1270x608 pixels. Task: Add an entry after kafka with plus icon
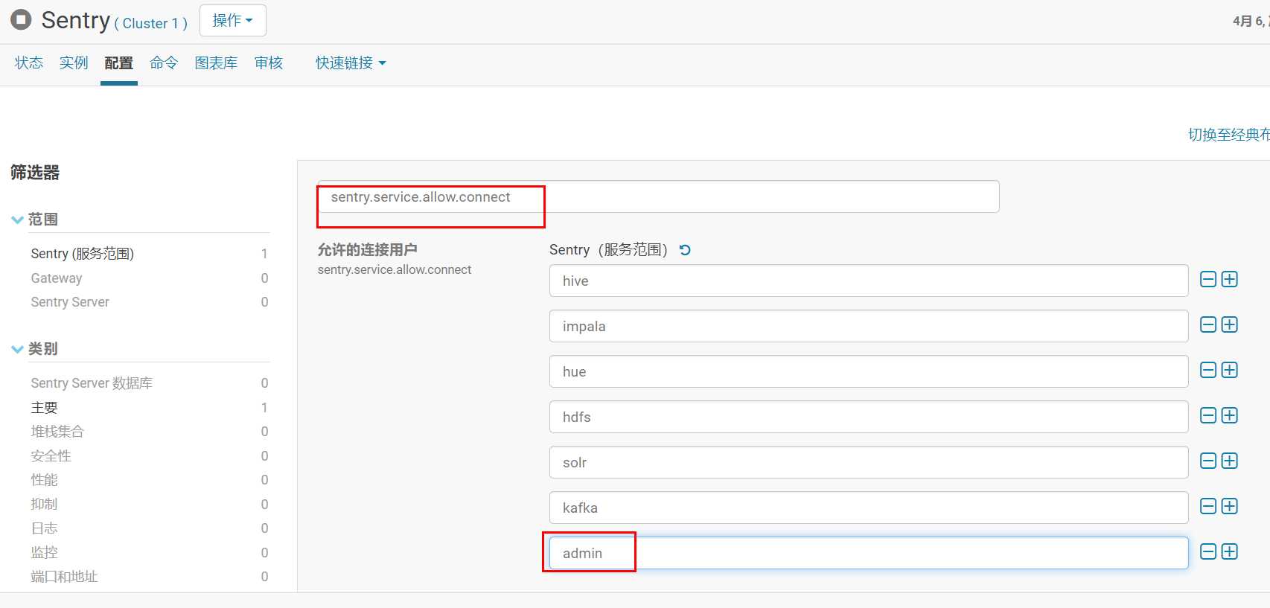[1230, 506]
